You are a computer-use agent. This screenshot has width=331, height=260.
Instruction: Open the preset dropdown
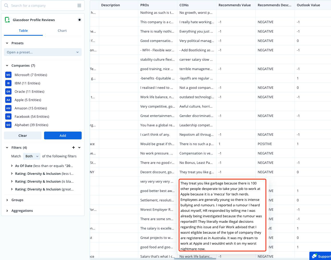coord(43,52)
